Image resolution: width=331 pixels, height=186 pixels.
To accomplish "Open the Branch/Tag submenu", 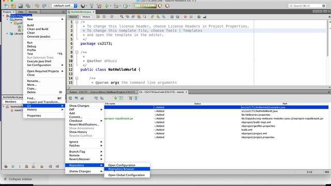I will (x=85, y=151).
